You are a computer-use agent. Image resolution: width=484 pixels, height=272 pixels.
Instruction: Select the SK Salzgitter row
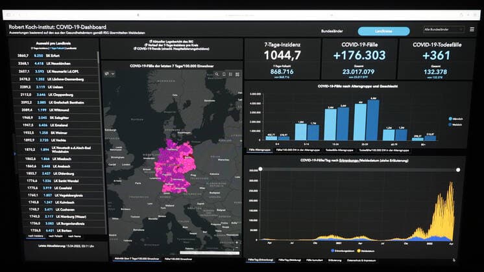coord(58,118)
